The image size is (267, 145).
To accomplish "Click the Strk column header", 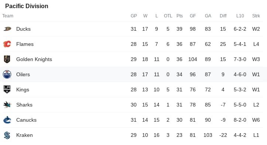I will click(256, 16).
